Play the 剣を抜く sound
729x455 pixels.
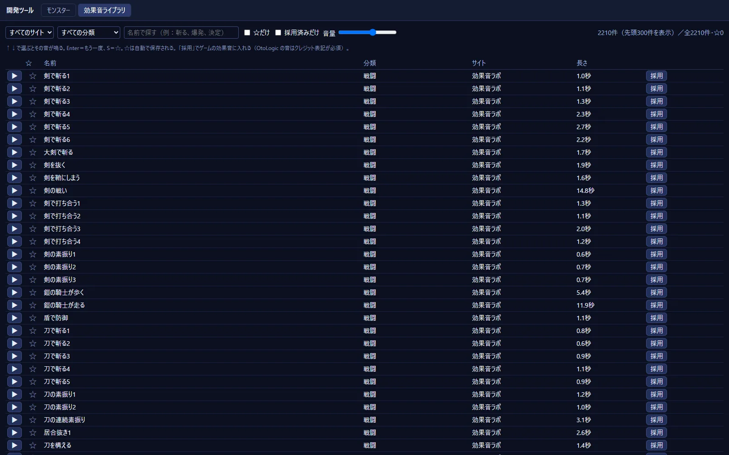(15, 165)
